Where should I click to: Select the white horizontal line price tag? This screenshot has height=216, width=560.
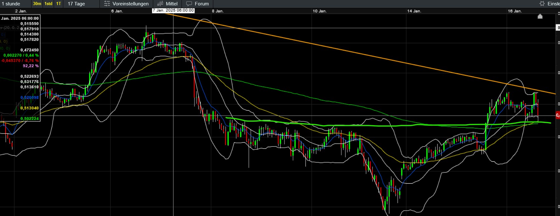[x=558, y=28]
